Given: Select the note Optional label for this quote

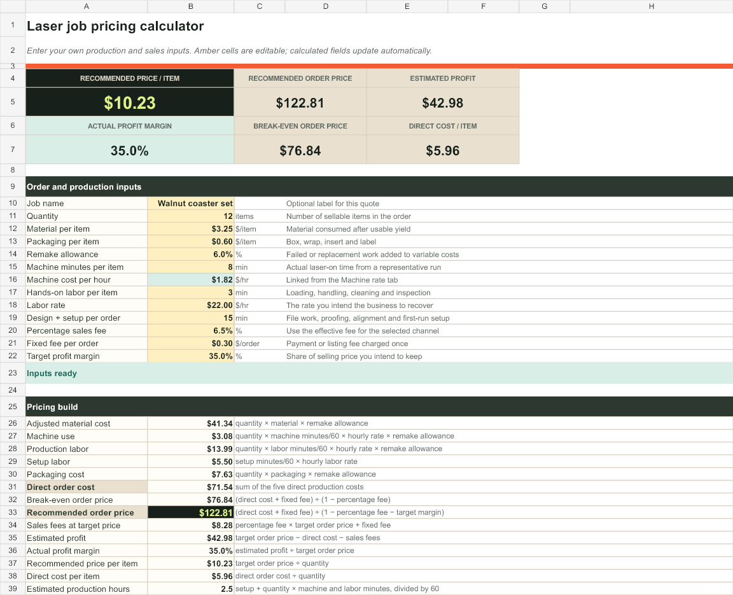Looking at the screenshot, I should (x=333, y=204).
